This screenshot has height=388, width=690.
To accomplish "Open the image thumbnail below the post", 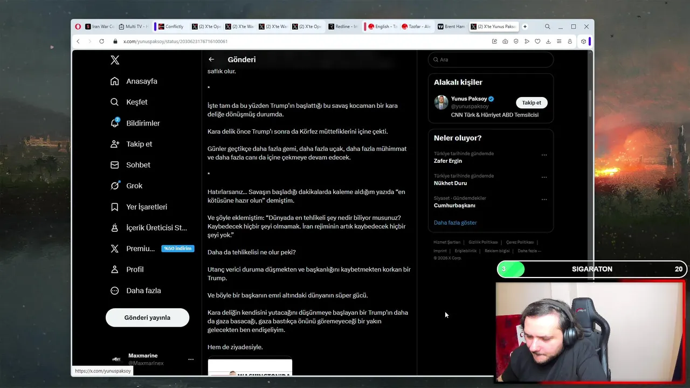I will (250, 367).
